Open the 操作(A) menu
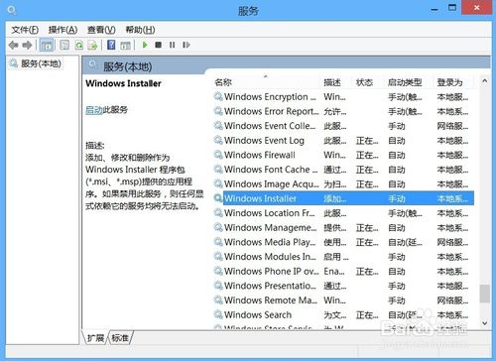The height and width of the screenshot is (361, 496). [x=62, y=30]
